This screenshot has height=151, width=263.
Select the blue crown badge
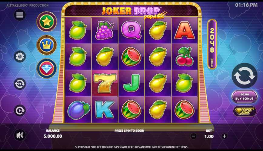(47, 45)
